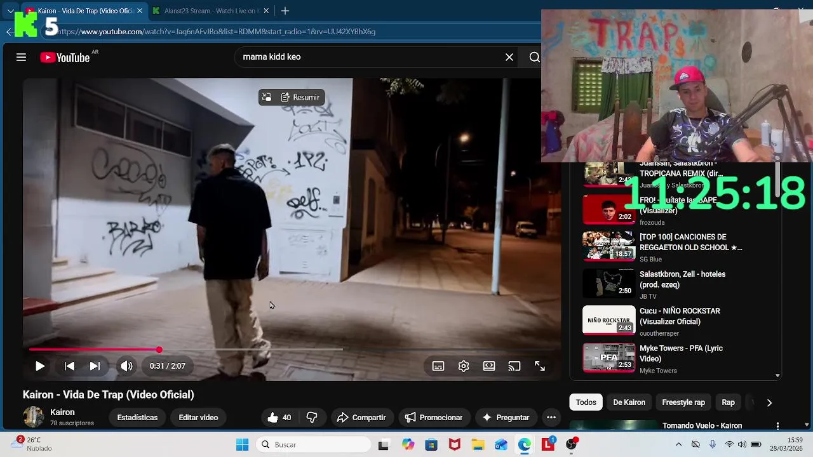Open Microsoft Store from the taskbar
Screen dimensions: 813x457
click(431, 445)
